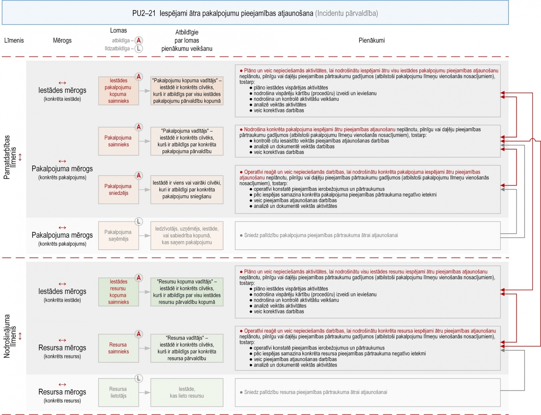
Task: Click 'Pakalpojuma mērogs' label beside Pakalpojuma saņēmējs
Action: tap(62, 235)
